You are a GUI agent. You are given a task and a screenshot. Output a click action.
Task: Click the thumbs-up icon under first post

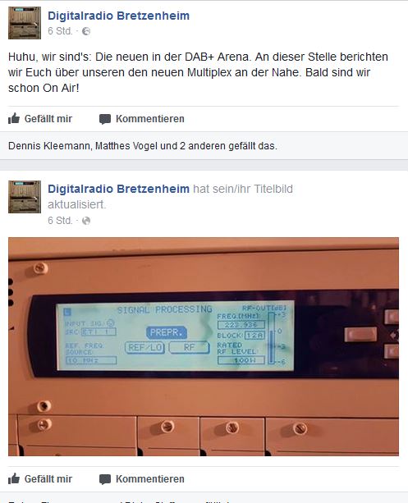pyautogui.click(x=14, y=118)
